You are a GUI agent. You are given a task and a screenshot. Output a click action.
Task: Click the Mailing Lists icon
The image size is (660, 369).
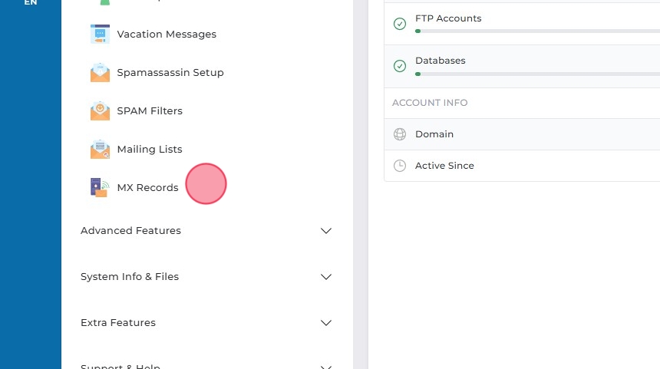coord(100,150)
